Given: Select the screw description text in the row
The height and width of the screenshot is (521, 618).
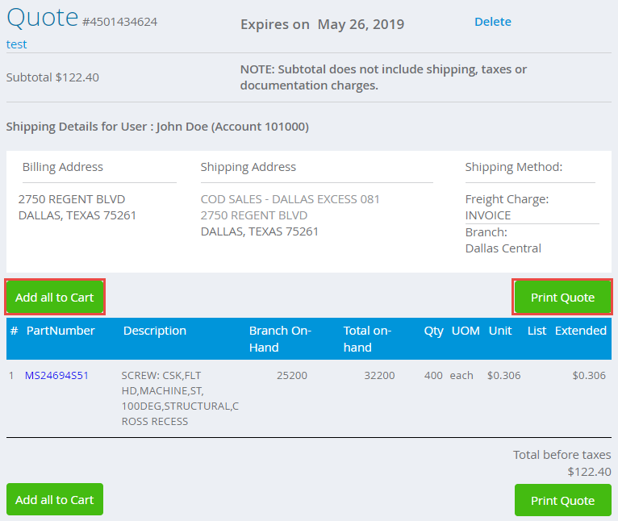Looking at the screenshot, I should coord(180,398).
